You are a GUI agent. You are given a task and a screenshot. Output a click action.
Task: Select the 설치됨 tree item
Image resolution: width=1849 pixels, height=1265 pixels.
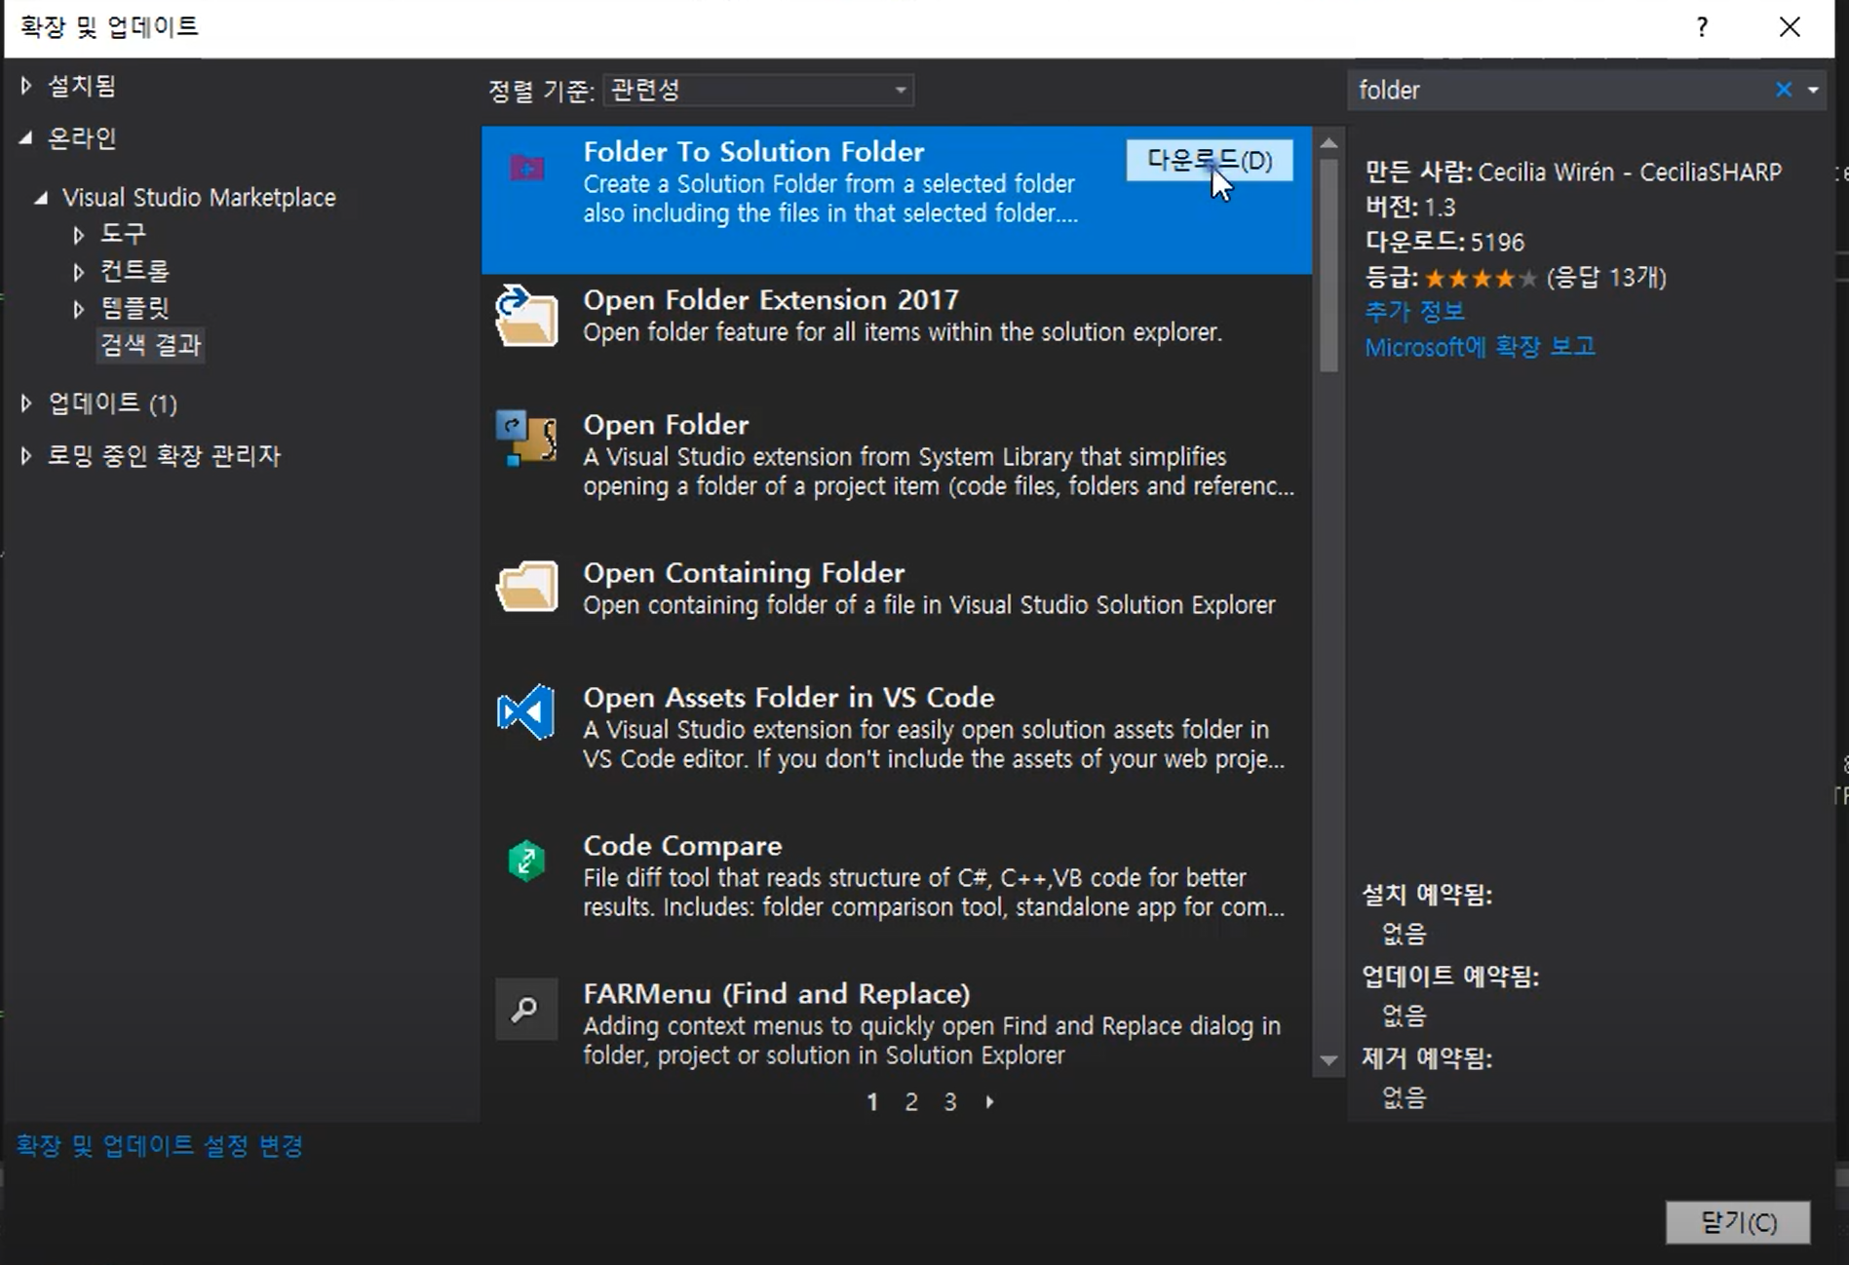click(x=82, y=86)
